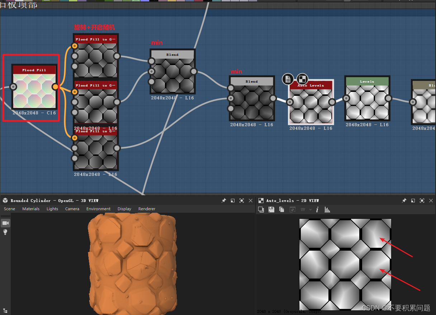Click top Flood Fill to Gradient output port
This screenshot has width=436, height=315.
[117, 56]
